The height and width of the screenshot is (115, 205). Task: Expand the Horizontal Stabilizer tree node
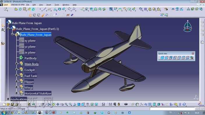pyautogui.click(x=16, y=93)
